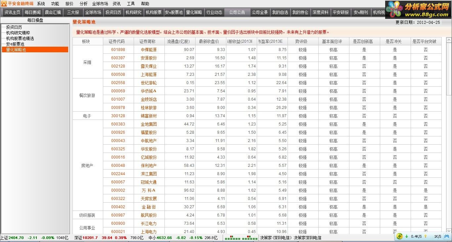Open stock 锦富新材
452x242 pixels.
pos(149,116)
